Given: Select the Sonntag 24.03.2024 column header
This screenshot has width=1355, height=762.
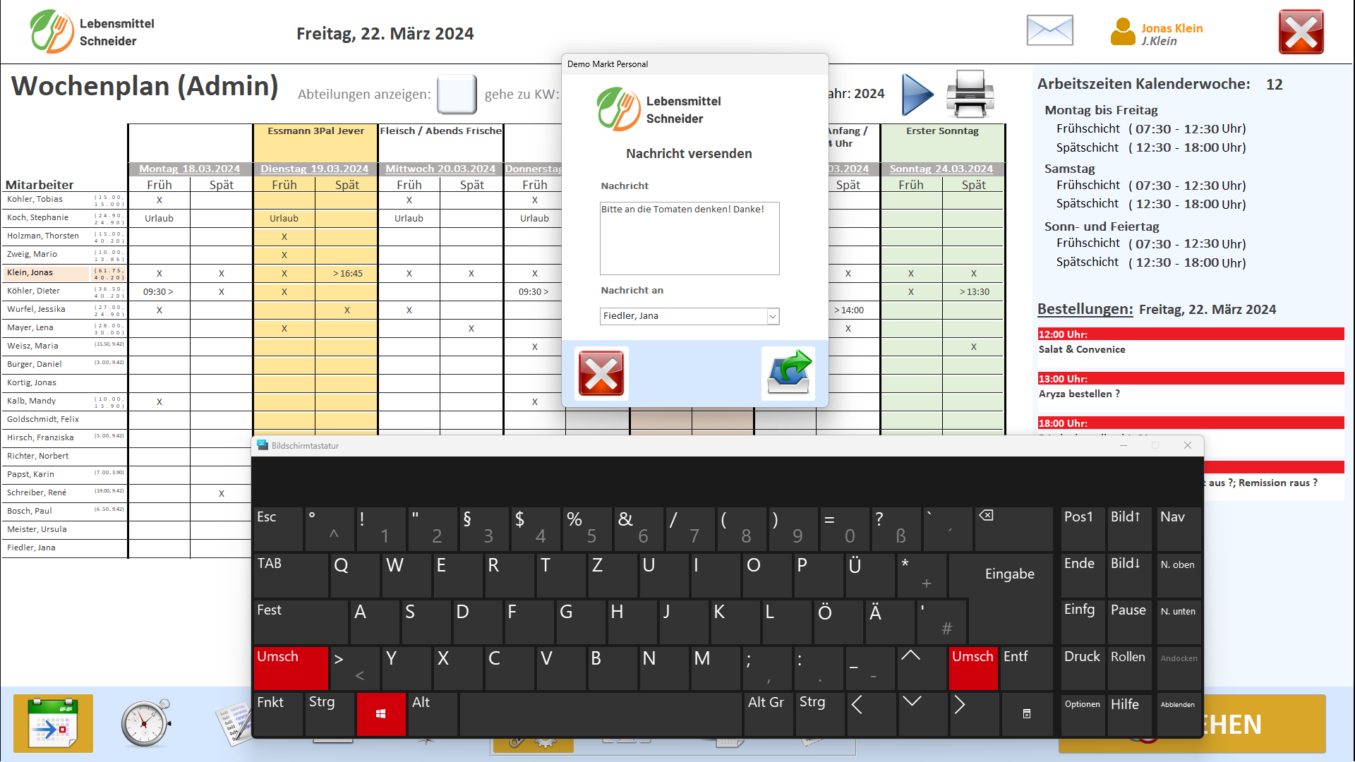Looking at the screenshot, I should coord(941,169).
